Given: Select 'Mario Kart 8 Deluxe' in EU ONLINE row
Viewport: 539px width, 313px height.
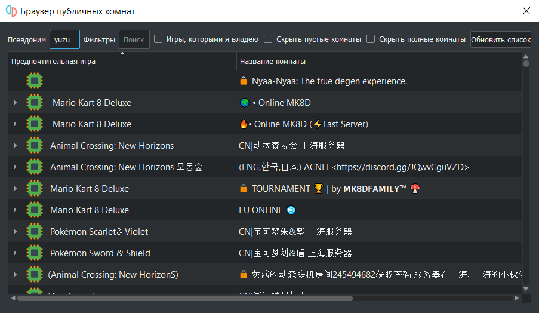Looking at the screenshot, I should click(x=90, y=210).
